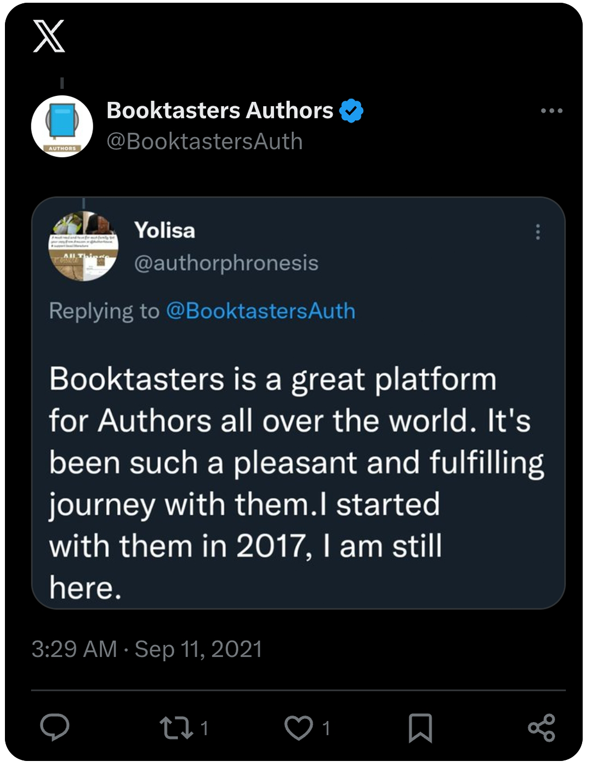Follow the @BooktastersAuth mention in Replying to

coord(260,311)
